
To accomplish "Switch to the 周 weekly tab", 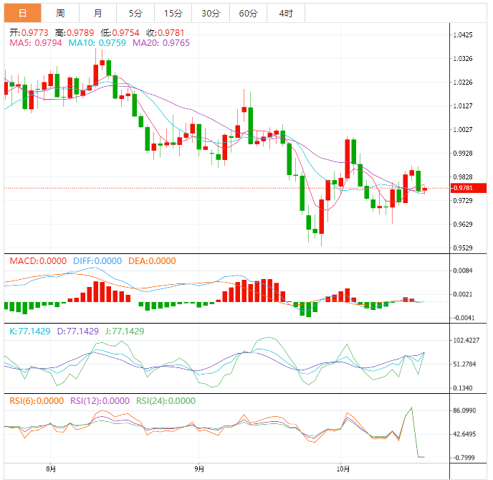I will click(x=60, y=13).
